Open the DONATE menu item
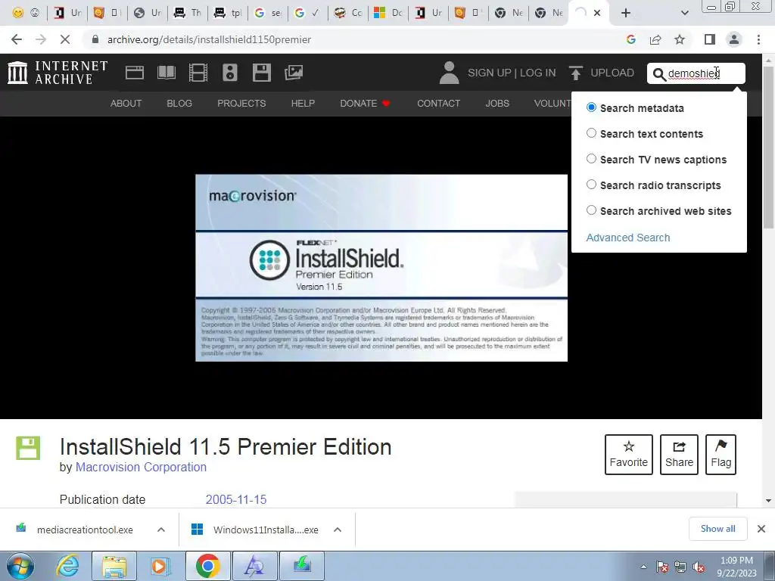The height and width of the screenshot is (581, 775). (x=366, y=103)
